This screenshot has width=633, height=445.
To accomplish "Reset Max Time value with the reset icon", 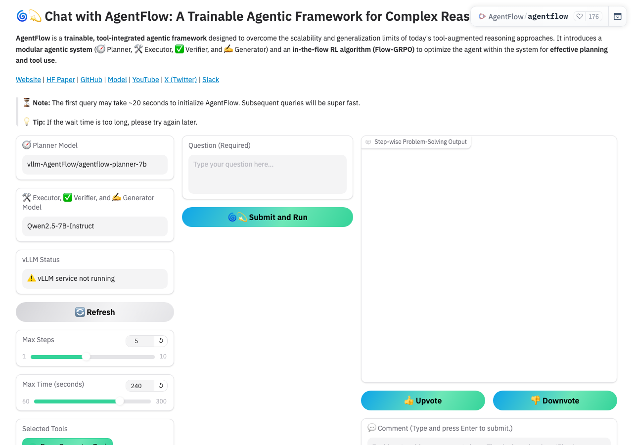I will (161, 385).
